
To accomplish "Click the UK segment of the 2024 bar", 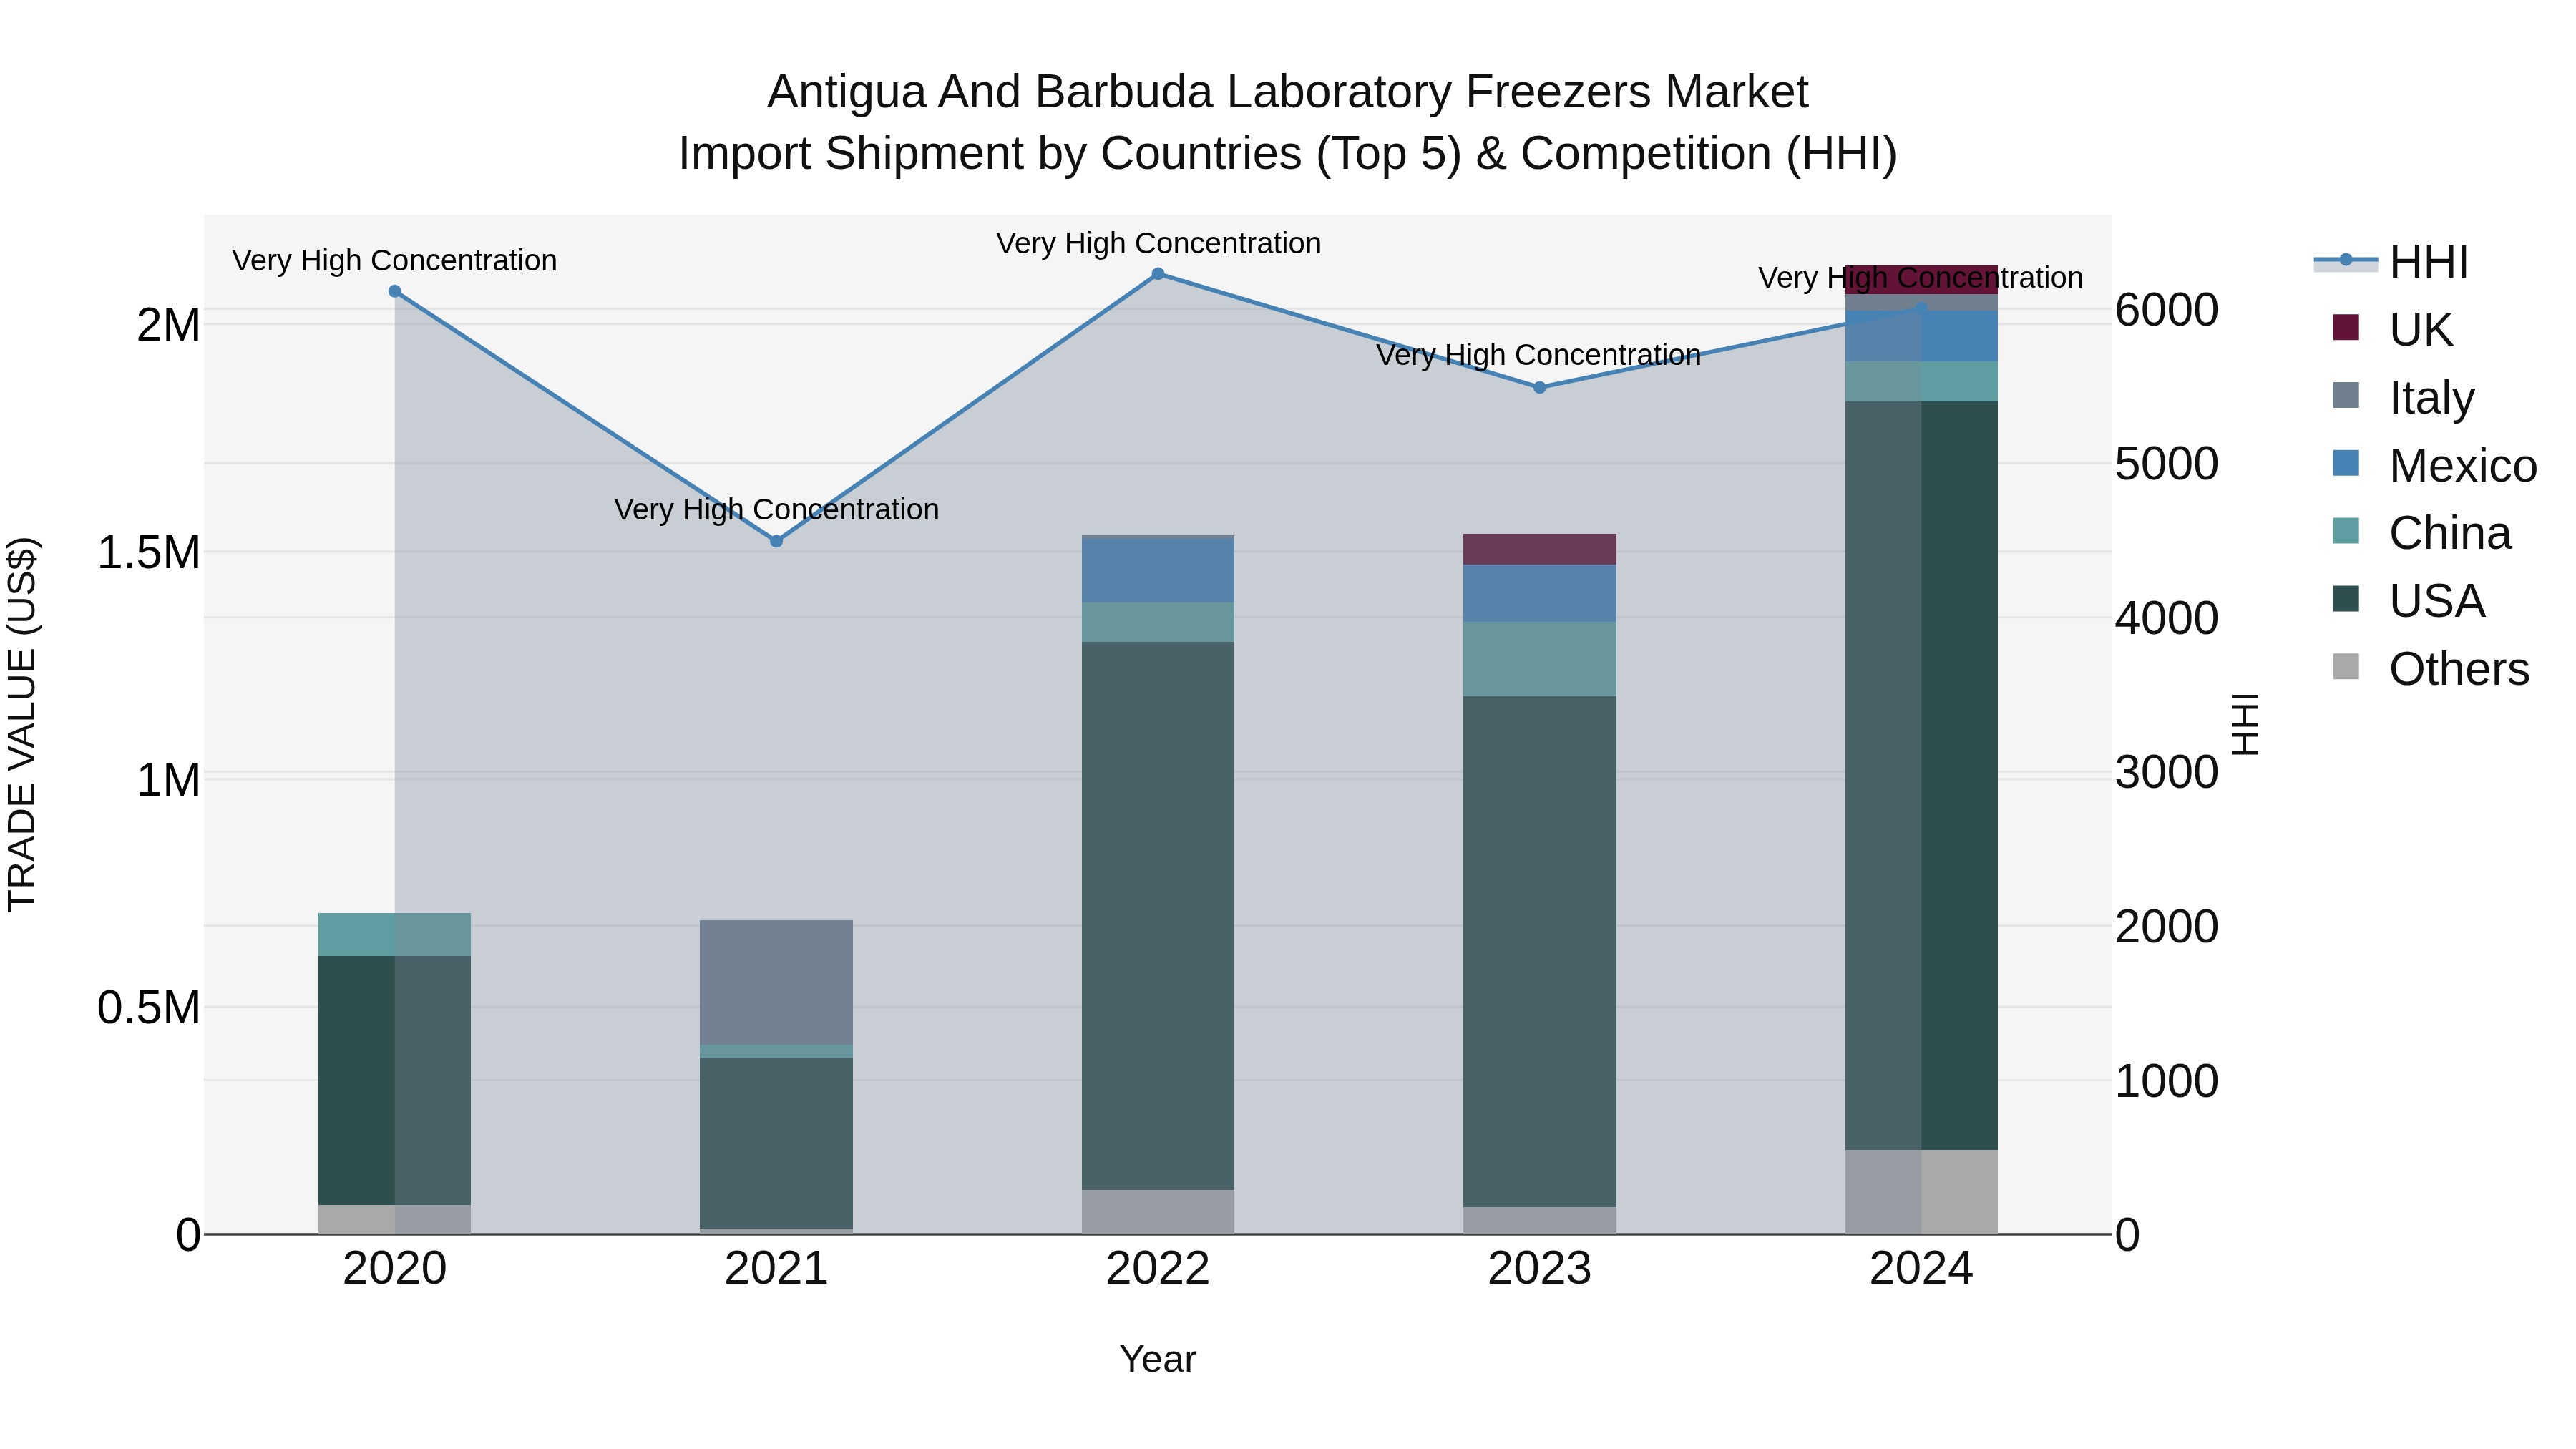I will [1921, 280].
